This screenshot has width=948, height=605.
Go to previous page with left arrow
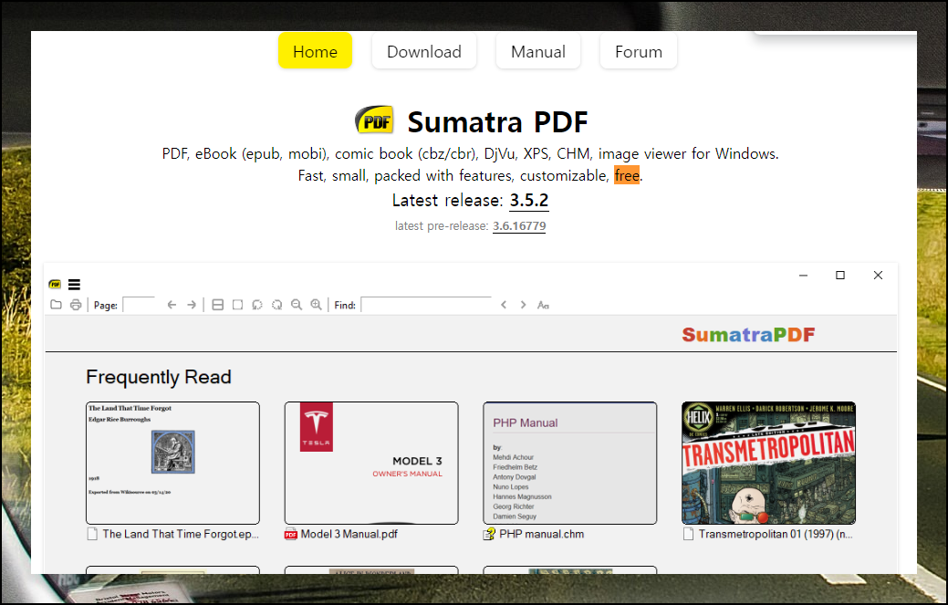(x=172, y=305)
